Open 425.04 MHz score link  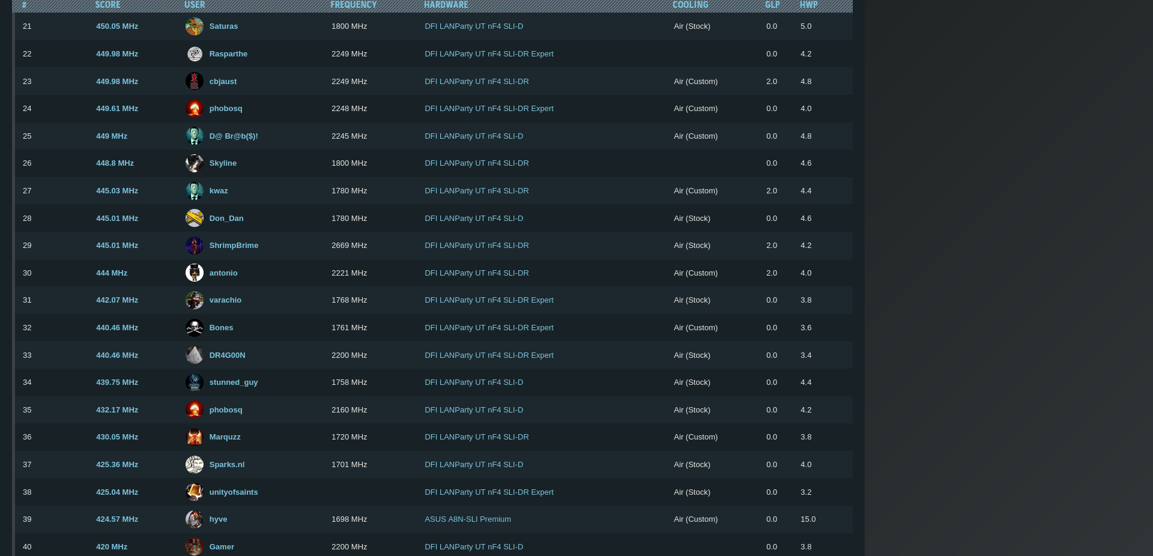(x=117, y=492)
